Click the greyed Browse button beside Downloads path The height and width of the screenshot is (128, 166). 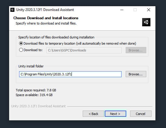136,50
